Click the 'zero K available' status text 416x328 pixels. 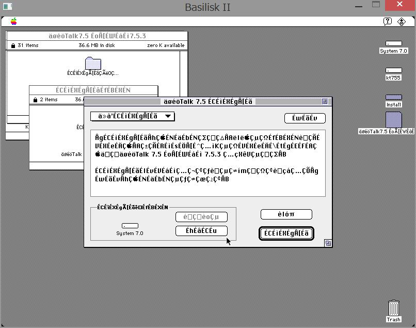[166, 45]
